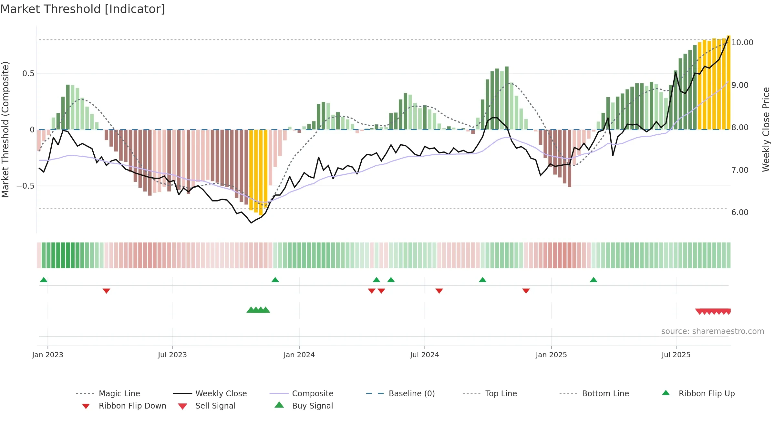The image size is (775, 436).
Task: Click the green triangle icon beside Ribbon Flip Up
Action: (666, 393)
